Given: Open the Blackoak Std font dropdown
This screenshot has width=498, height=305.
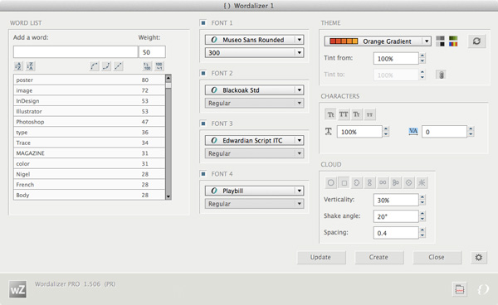Looking at the screenshot, I should click(x=255, y=90).
